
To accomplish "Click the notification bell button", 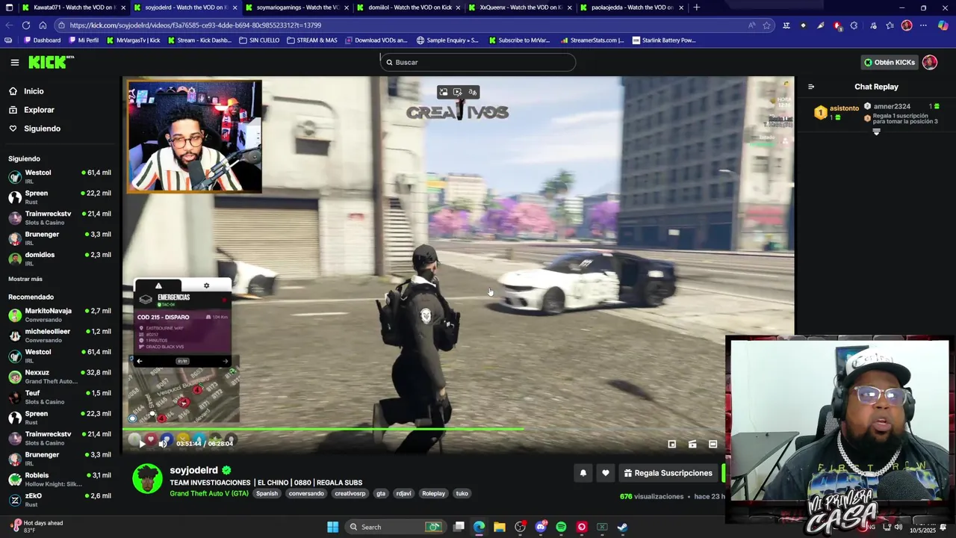I will pyautogui.click(x=583, y=473).
